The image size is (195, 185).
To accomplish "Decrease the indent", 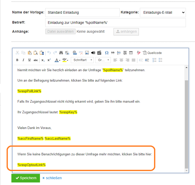I will (x=141, y=60).
